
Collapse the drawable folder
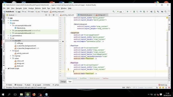click(x=11, y=41)
